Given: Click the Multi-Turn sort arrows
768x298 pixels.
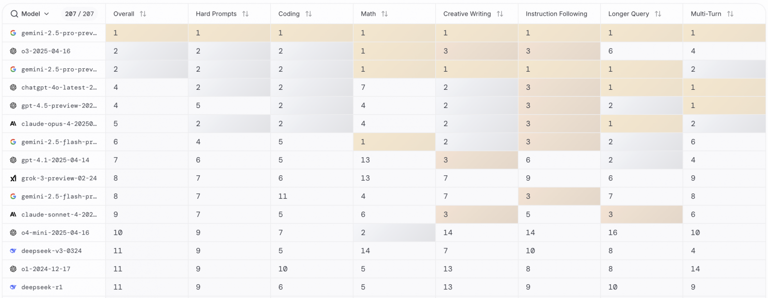Looking at the screenshot, I should 730,14.
